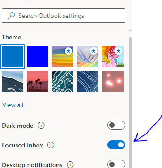
Task: Choose the silver ribbons theme thumbnail
Action: pos(88,57)
